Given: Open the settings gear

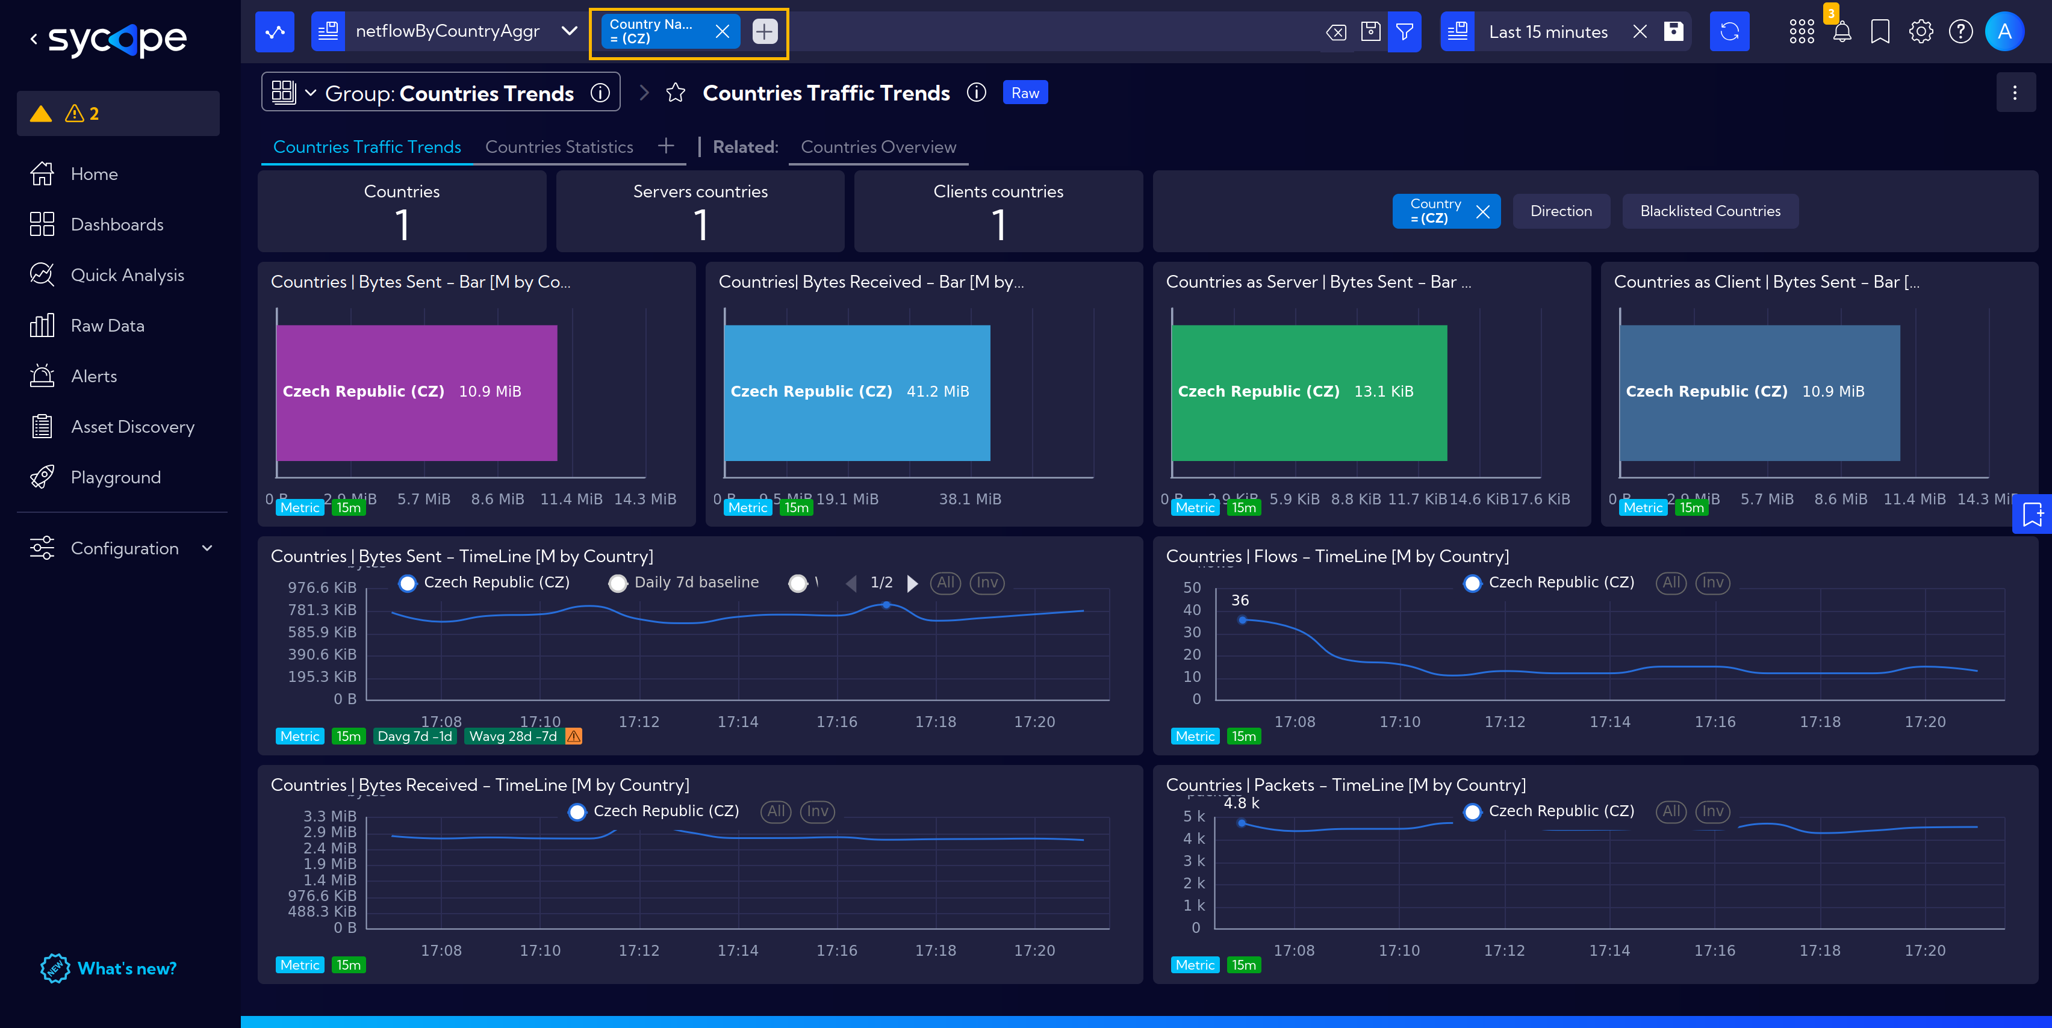Looking at the screenshot, I should click(1921, 32).
